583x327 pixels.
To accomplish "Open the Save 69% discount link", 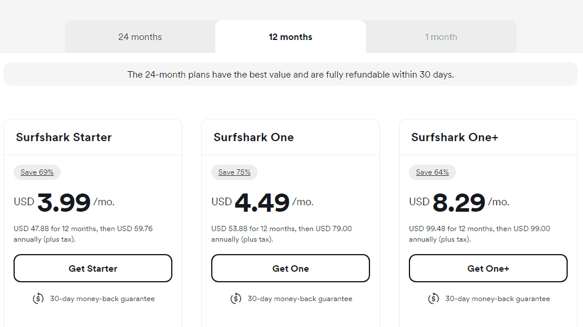I will tap(37, 172).
